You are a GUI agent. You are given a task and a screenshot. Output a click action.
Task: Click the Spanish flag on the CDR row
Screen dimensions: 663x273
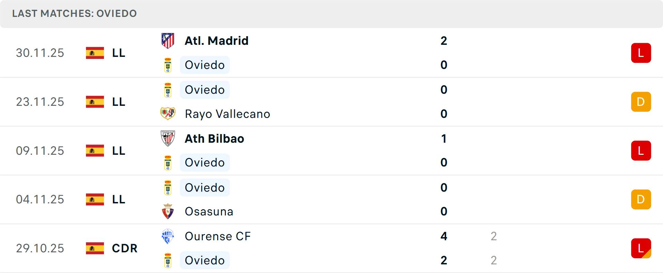[x=95, y=248]
